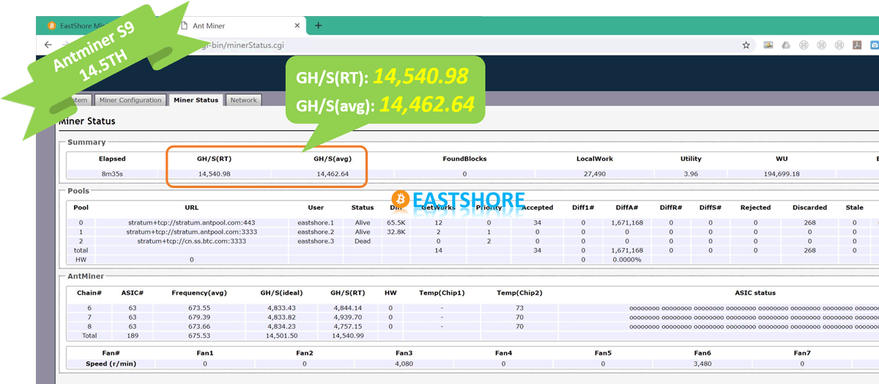Click chain 6 frequency 673.55
The height and width of the screenshot is (384, 879).
(x=199, y=308)
